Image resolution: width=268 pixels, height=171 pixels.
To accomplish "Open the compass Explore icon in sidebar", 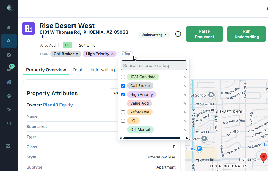I will 9,55.
